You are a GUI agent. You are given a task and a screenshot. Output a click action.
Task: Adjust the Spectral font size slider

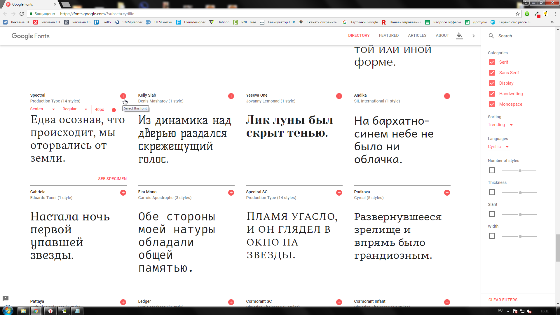point(114,110)
